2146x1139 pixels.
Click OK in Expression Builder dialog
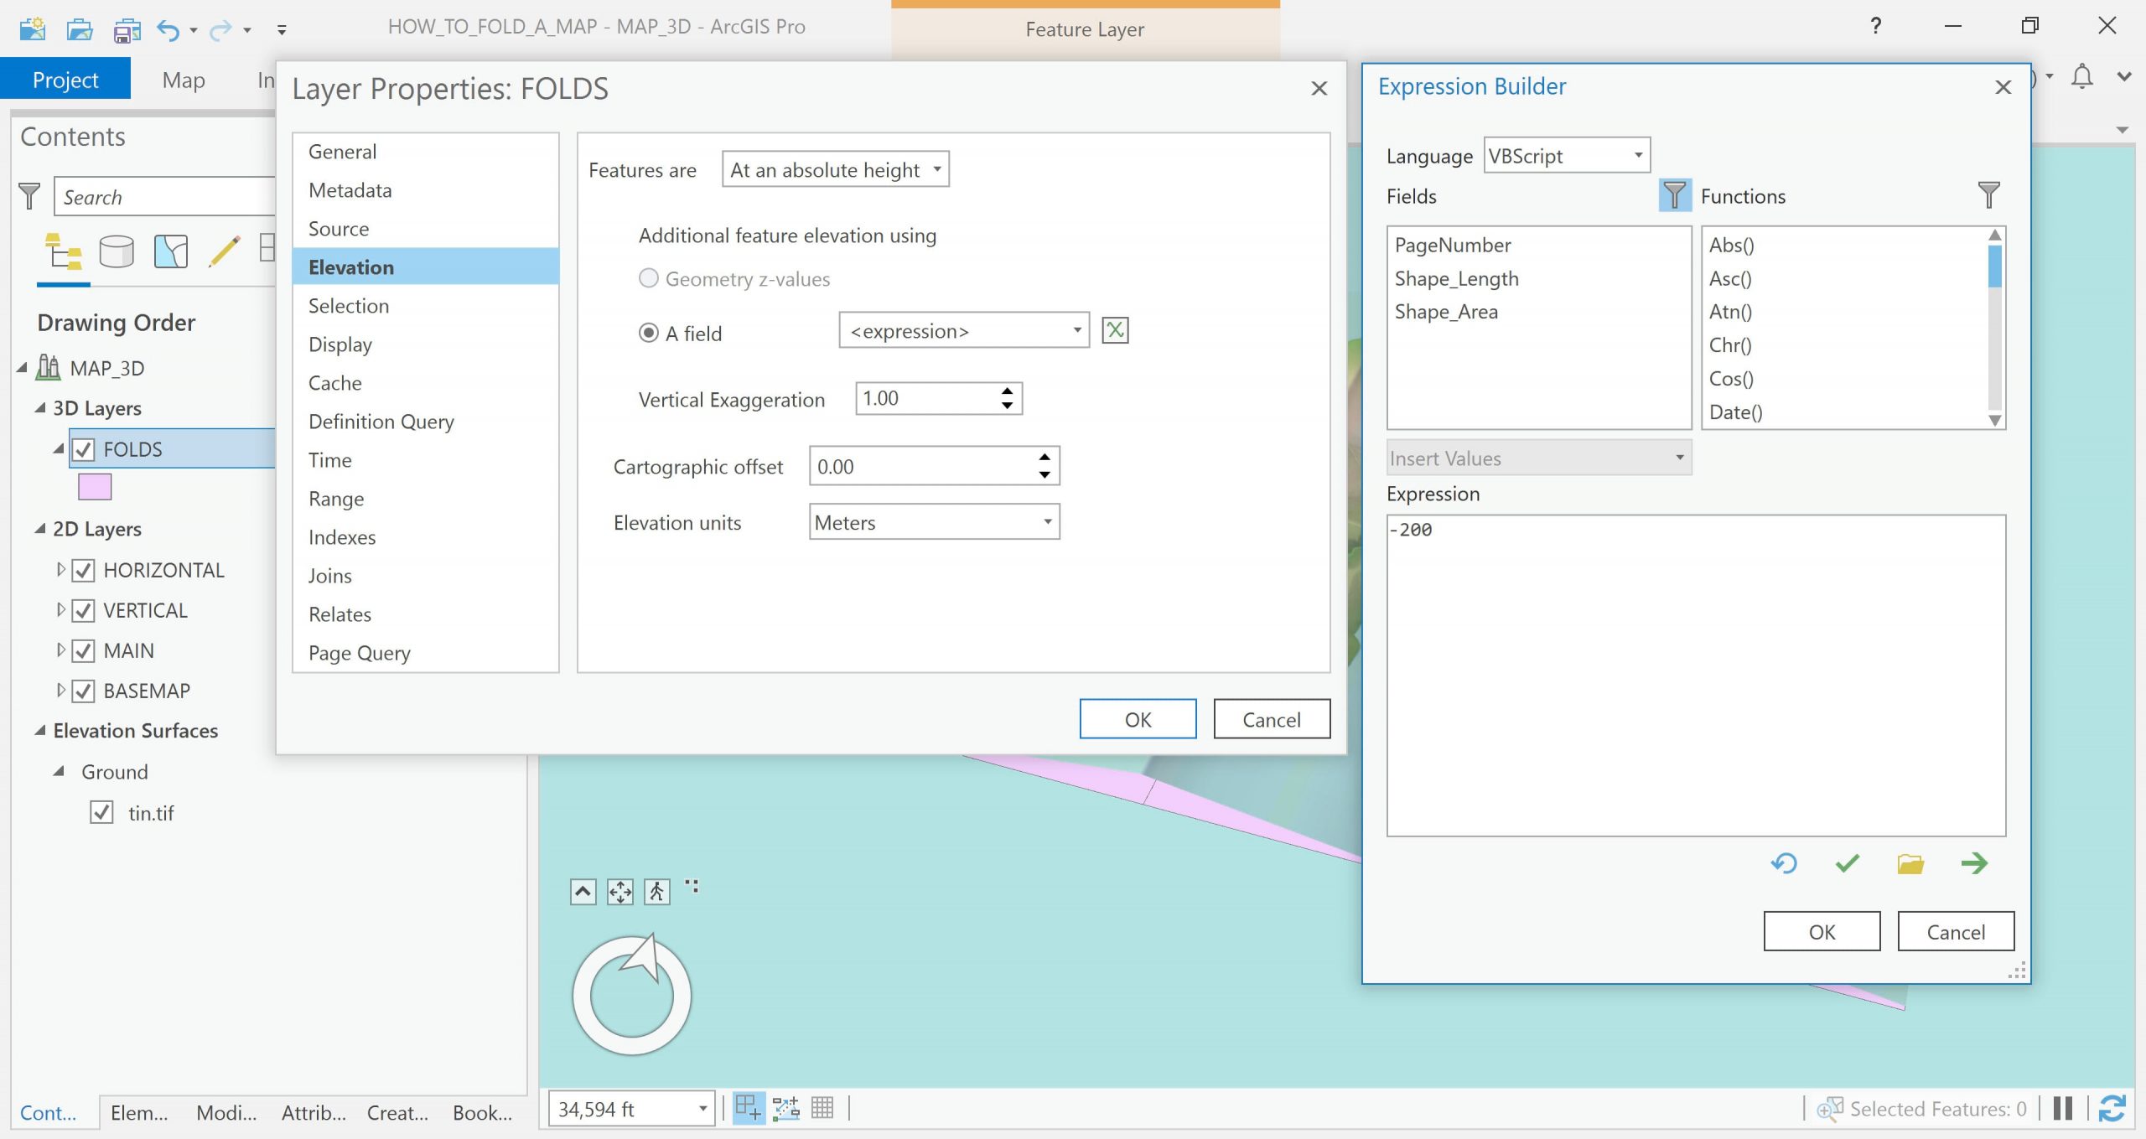(x=1821, y=931)
